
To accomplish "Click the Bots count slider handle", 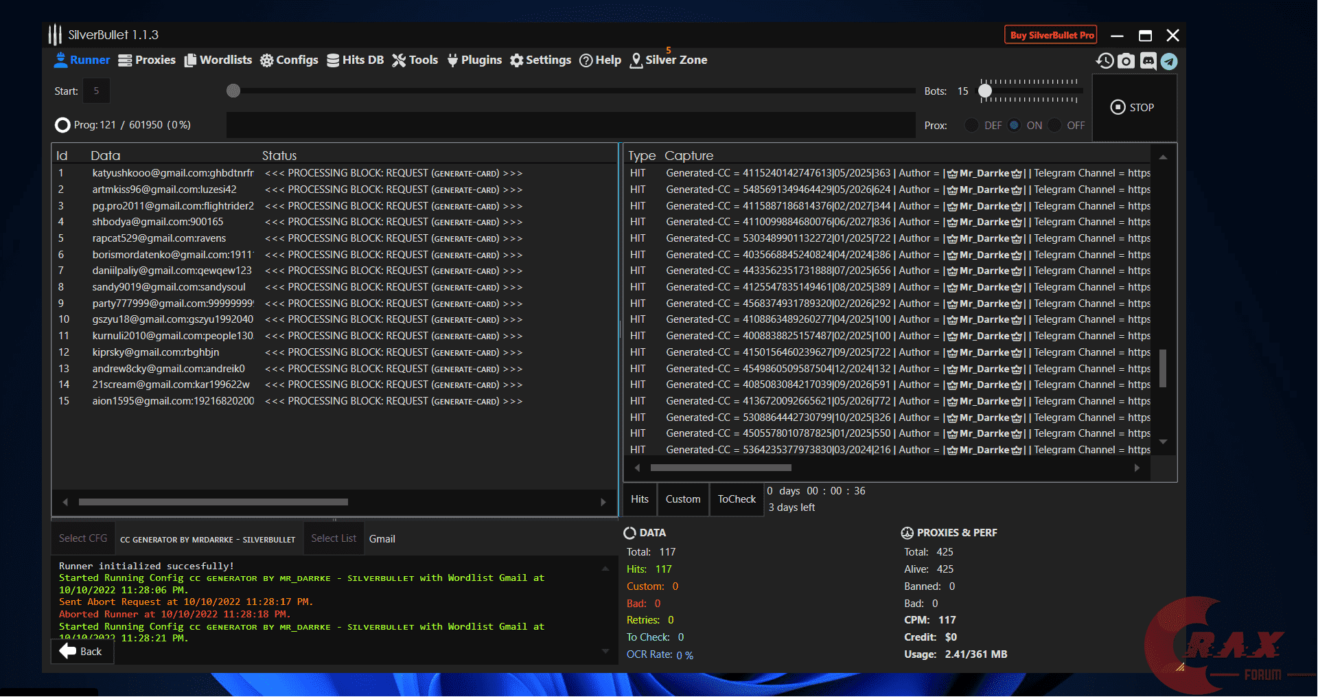I will tap(985, 91).
